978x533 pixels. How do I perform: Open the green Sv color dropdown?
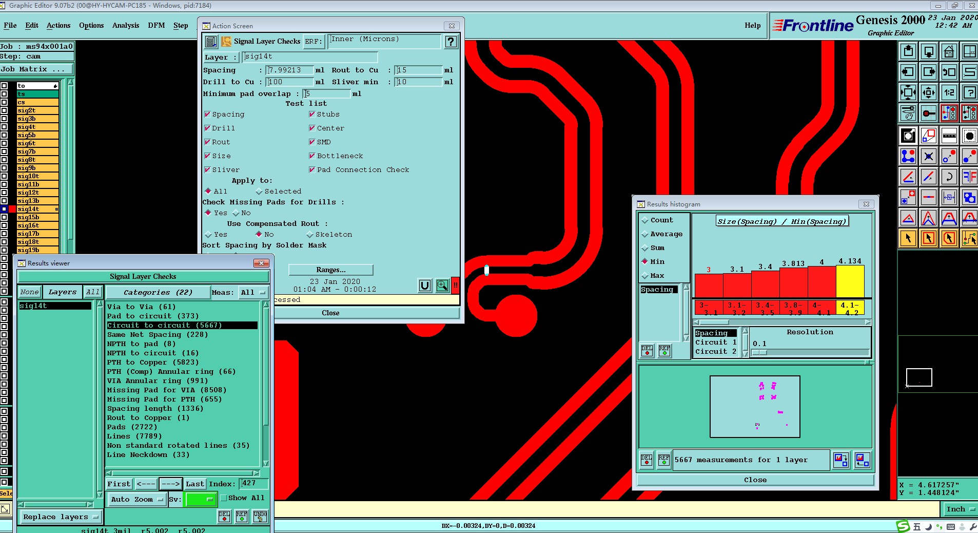201,499
